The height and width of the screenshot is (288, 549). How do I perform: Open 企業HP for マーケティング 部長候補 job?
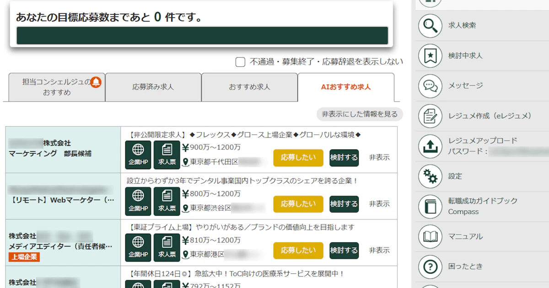click(x=138, y=155)
